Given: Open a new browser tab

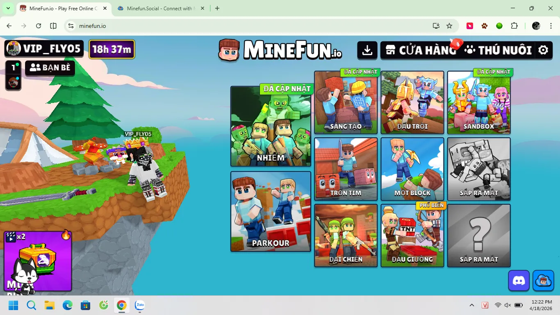Looking at the screenshot, I should point(217,8).
